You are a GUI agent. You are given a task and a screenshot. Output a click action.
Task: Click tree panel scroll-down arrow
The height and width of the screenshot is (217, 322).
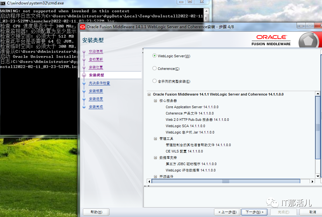318,176
